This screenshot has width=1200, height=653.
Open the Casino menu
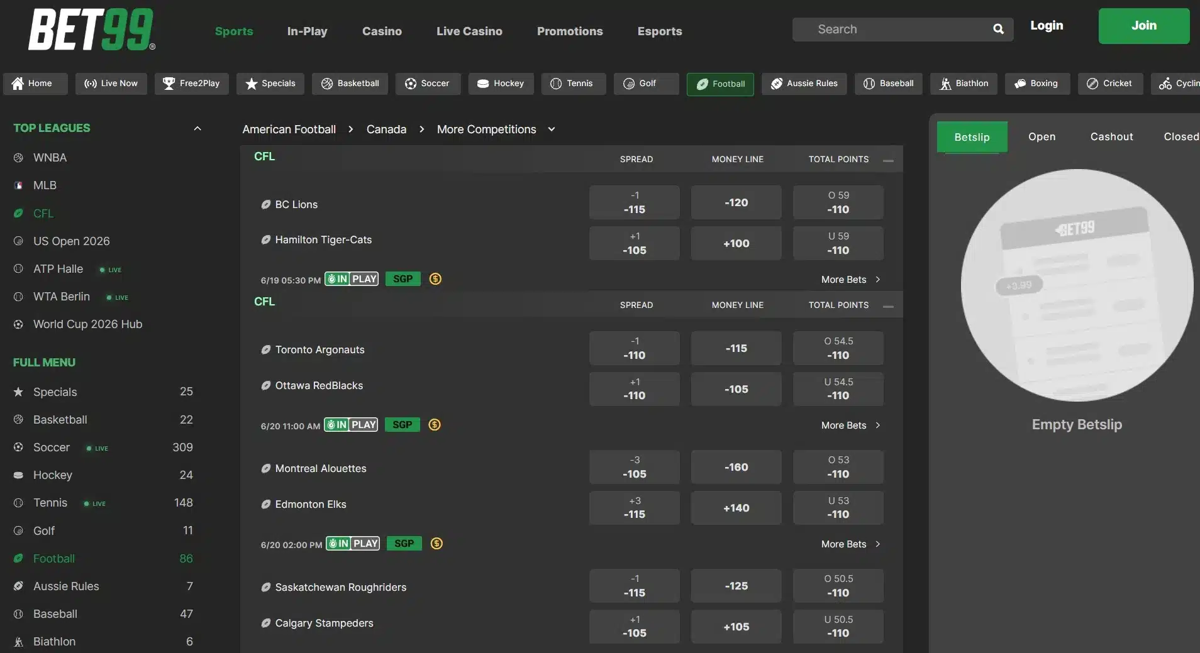[x=382, y=31]
